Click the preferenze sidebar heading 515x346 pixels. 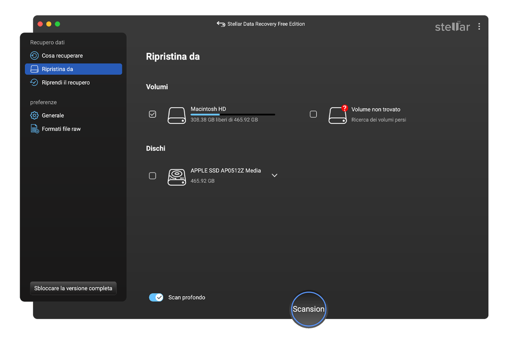coord(43,102)
